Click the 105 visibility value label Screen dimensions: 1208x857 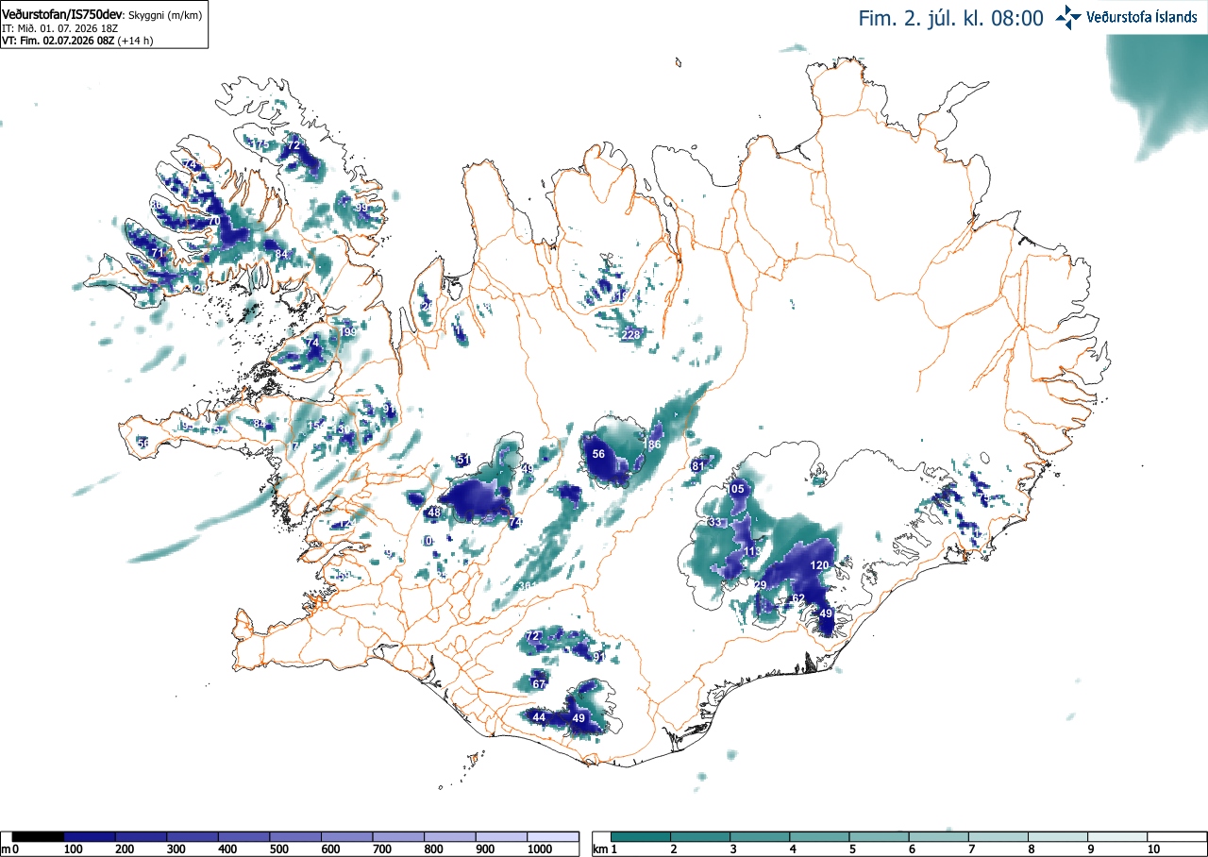(736, 489)
